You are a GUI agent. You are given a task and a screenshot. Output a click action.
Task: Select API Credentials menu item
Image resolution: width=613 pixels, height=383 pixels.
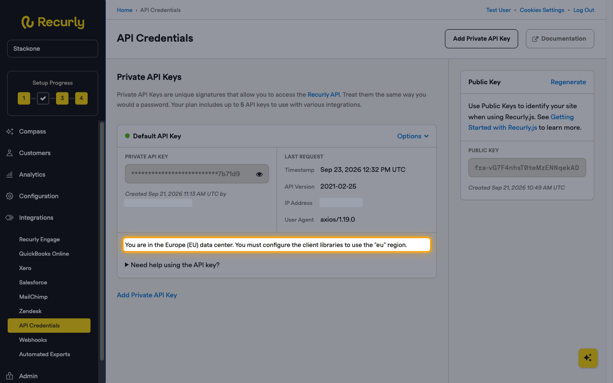pyautogui.click(x=49, y=326)
